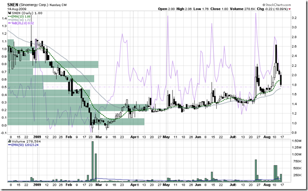308x191 pixels.
Task: Click the 2.6 label on right price axis
Action: (x=294, y=46)
